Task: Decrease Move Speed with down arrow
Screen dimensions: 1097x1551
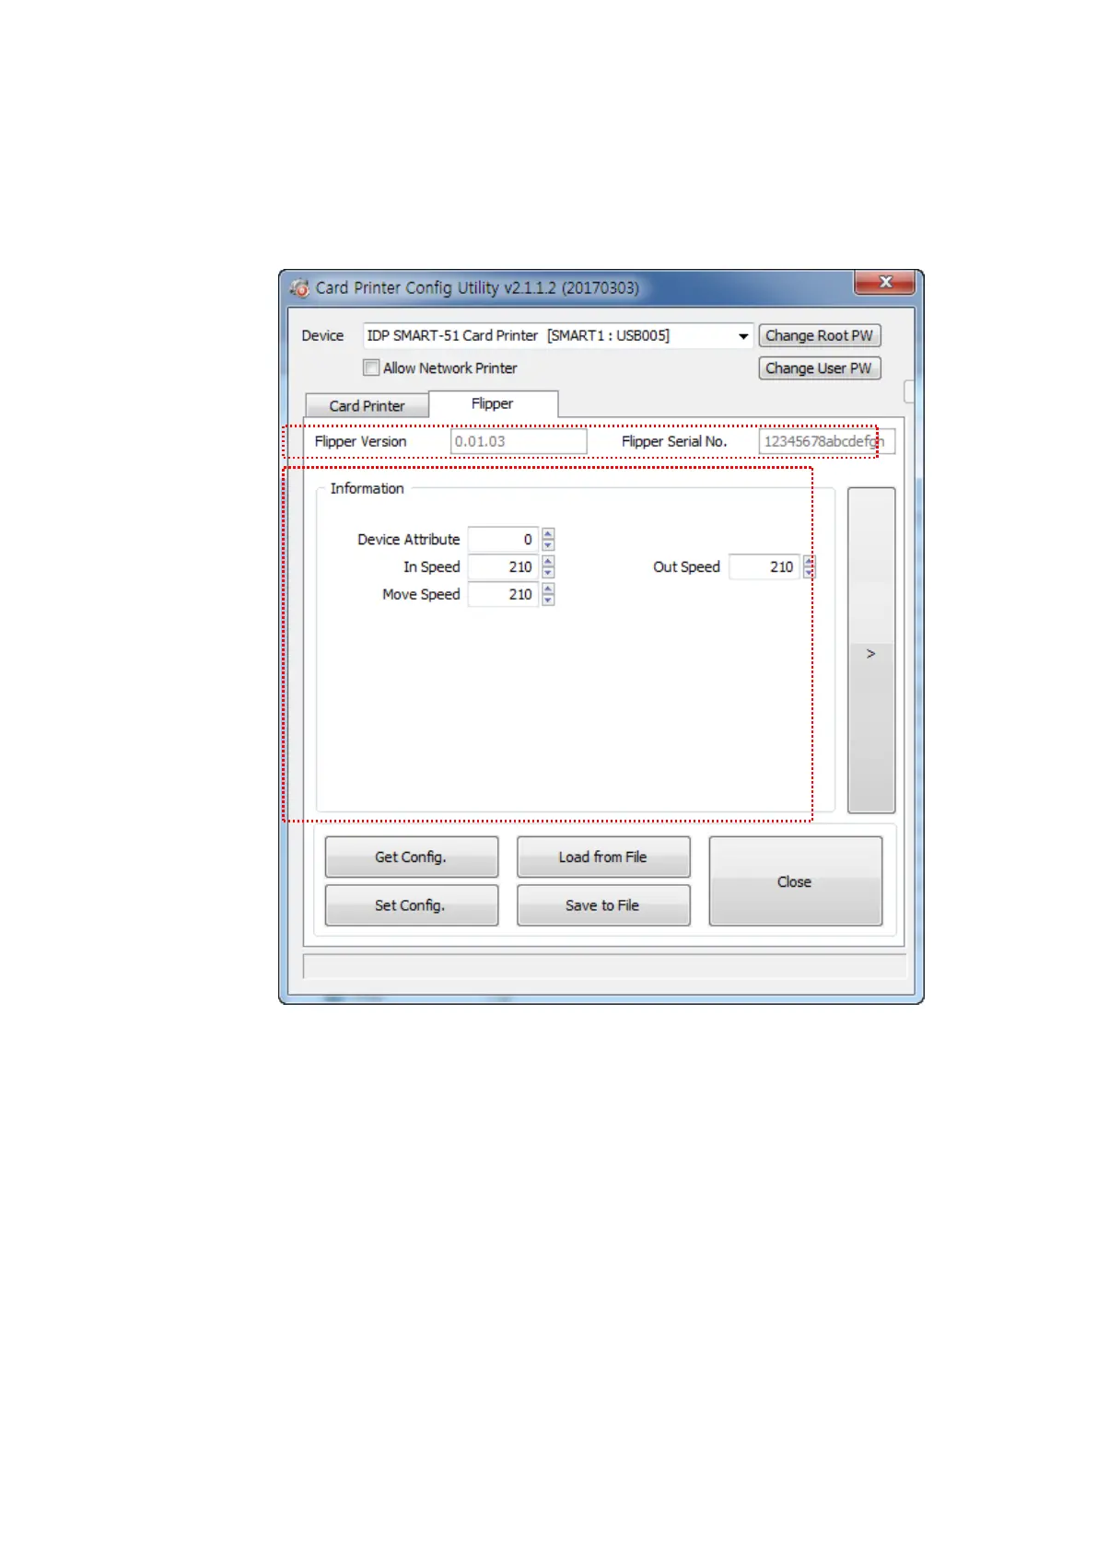Action: click(x=548, y=601)
